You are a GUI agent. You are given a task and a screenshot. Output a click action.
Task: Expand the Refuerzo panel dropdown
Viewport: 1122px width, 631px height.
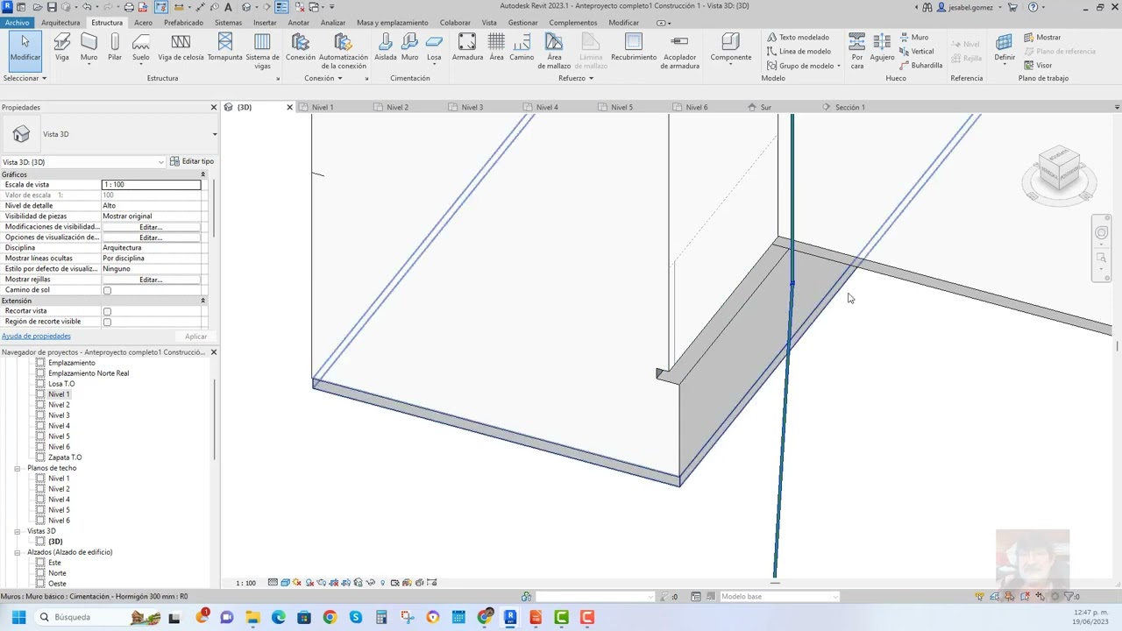(576, 78)
